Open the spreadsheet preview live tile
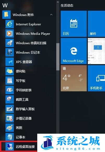Screen dimensions: 105x152 [x=96, y=51]
